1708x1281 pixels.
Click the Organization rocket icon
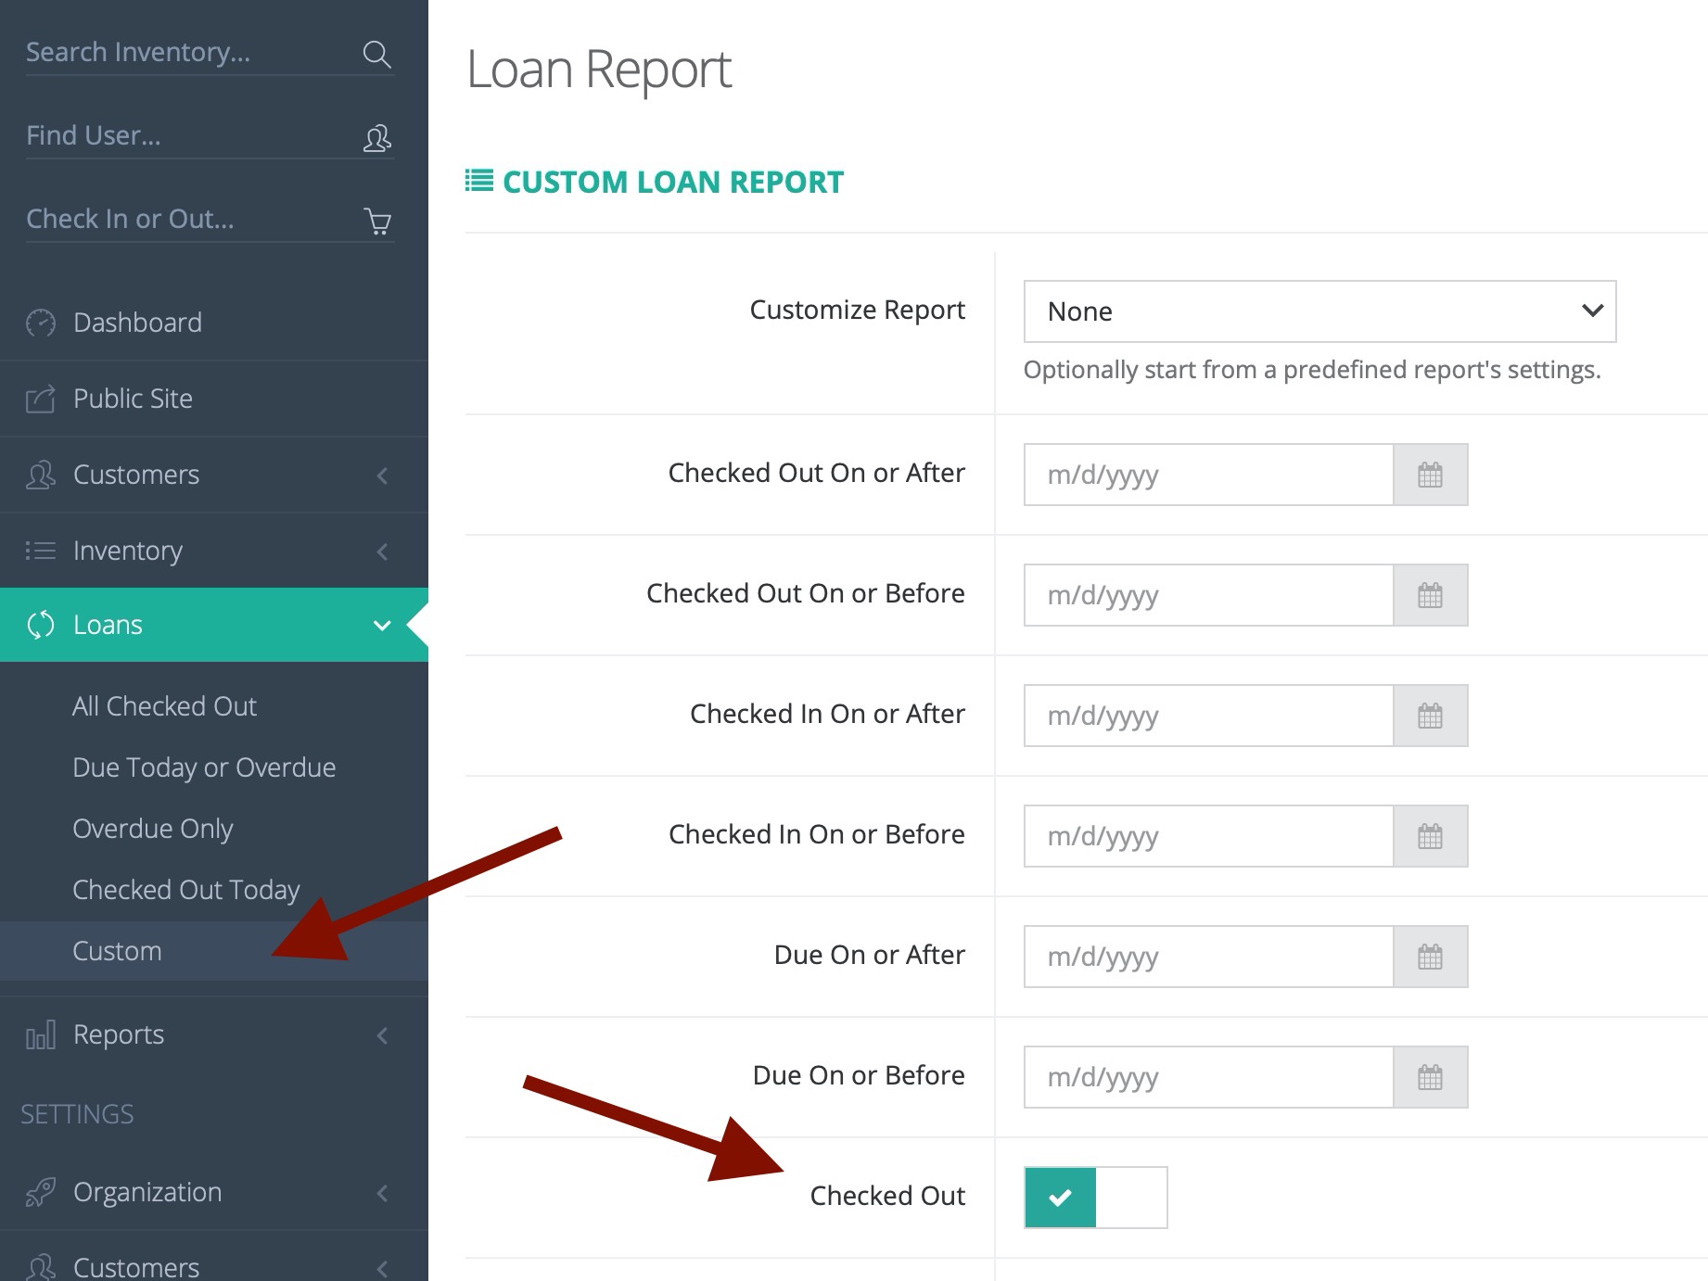[x=41, y=1192]
